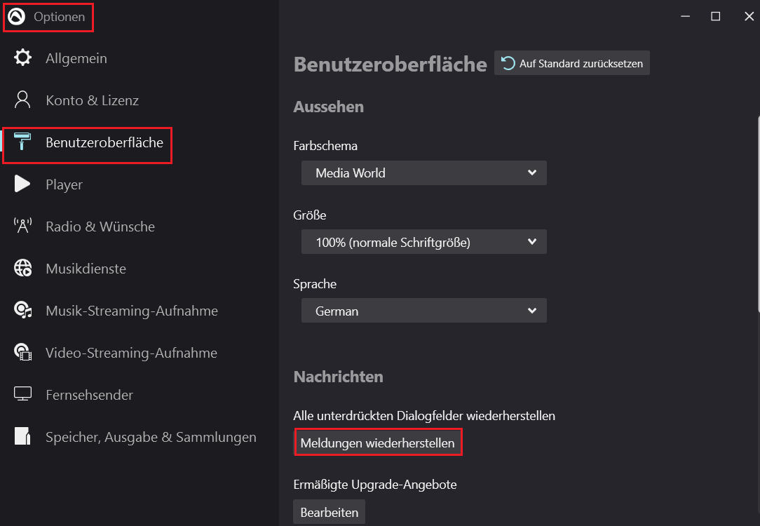This screenshot has height=526, width=760.
Task: Click the Konto & Lizenz person icon
Action: click(22, 100)
